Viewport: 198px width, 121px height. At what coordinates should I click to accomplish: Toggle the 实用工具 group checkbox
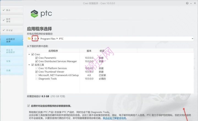(x=32, y=65)
